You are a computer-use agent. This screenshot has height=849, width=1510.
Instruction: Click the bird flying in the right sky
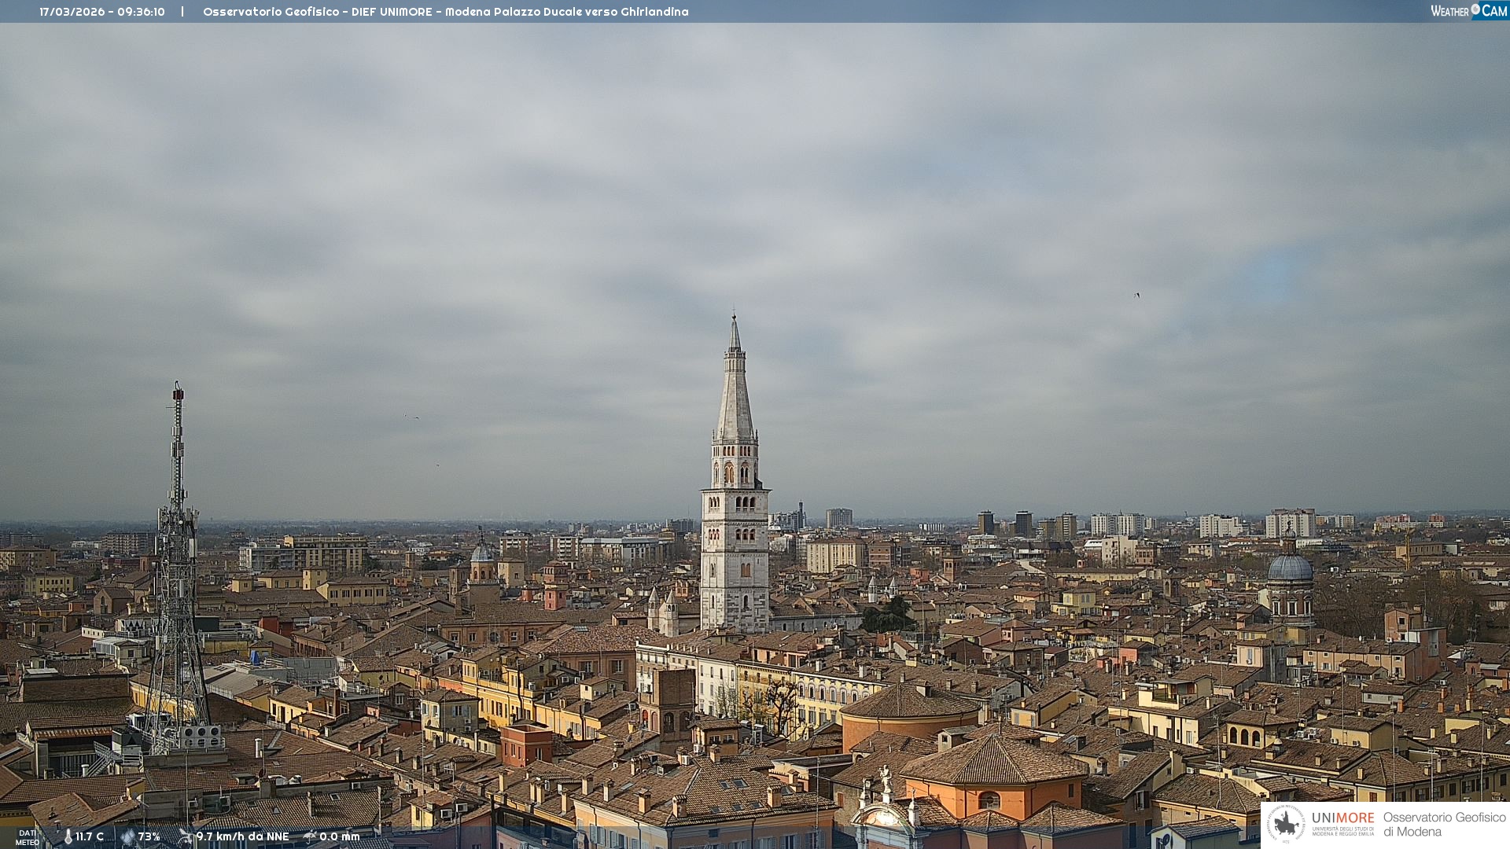[1137, 296]
